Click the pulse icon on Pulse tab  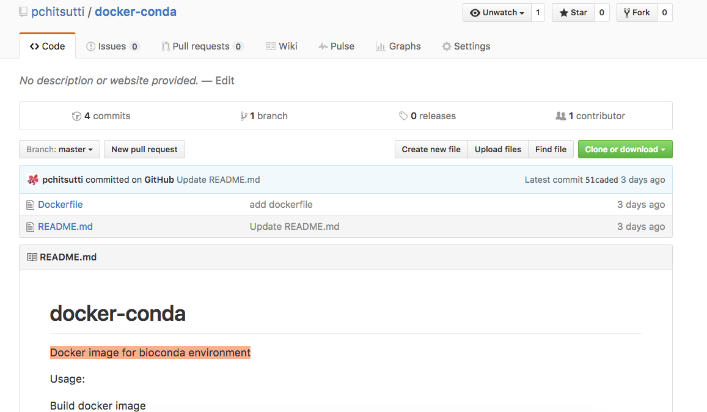(323, 46)
